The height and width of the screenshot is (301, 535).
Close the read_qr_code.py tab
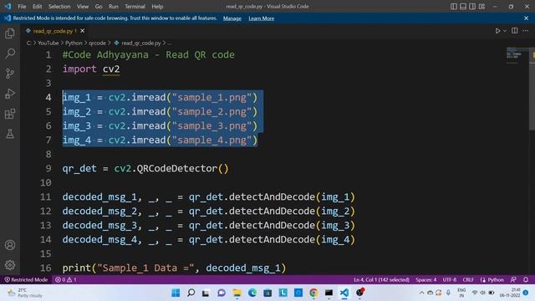[x=83, y=31]
